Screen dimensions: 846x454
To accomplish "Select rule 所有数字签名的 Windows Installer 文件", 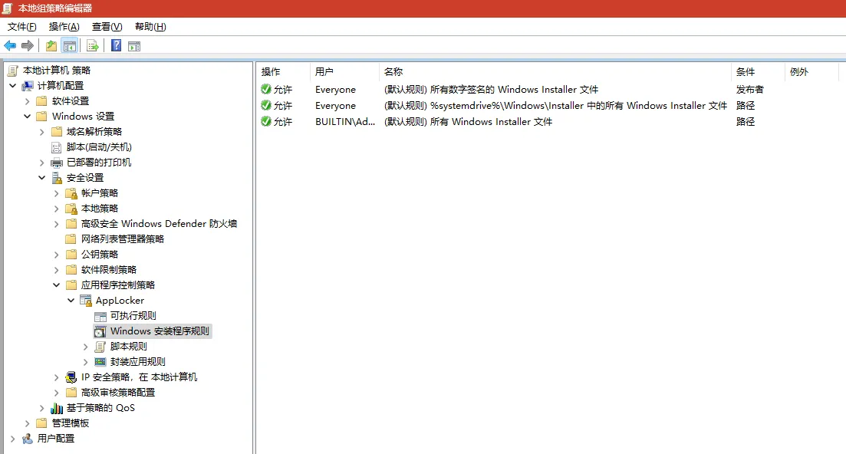I will coord(491,90).
